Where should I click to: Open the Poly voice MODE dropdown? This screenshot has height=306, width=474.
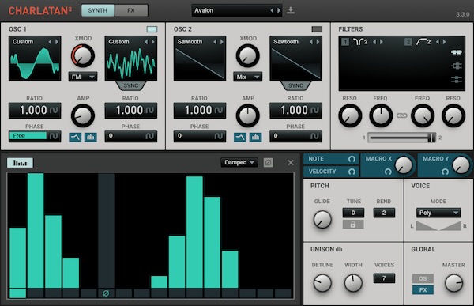pyautogui.click(x=438, y=213)
